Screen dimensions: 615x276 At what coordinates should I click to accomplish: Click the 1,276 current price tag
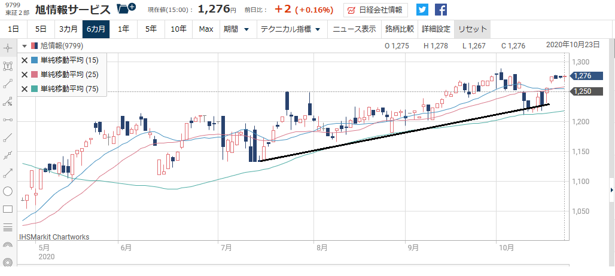pos(585,76)
